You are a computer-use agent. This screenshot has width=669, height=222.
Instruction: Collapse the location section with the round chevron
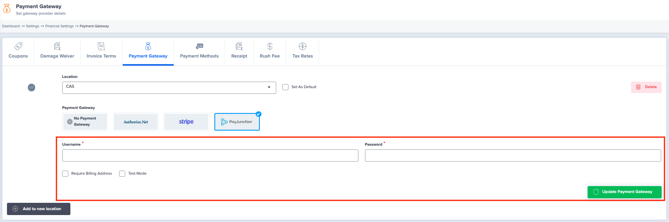coord(32,87)
